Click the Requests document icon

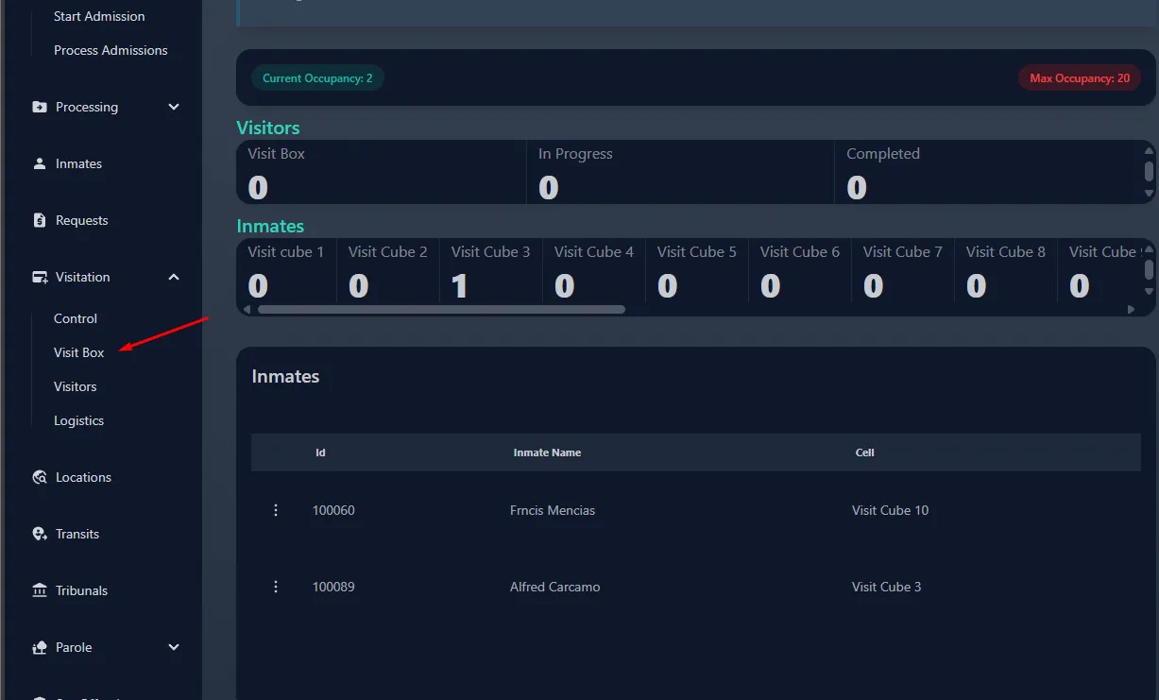[40, 220]
